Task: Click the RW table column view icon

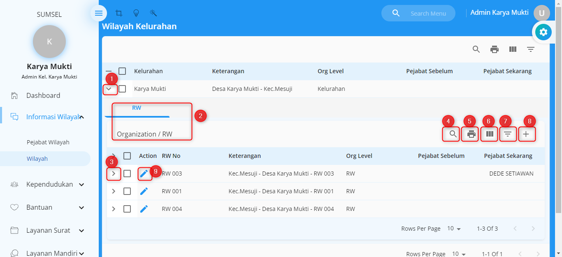Action: point(490,134)
